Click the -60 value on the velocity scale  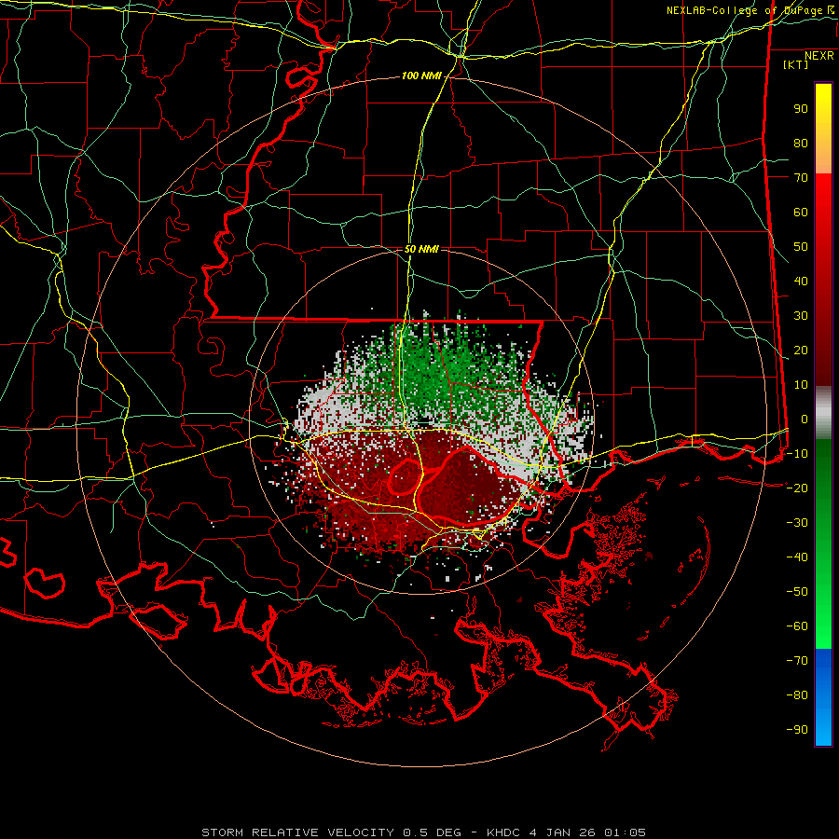797,626
